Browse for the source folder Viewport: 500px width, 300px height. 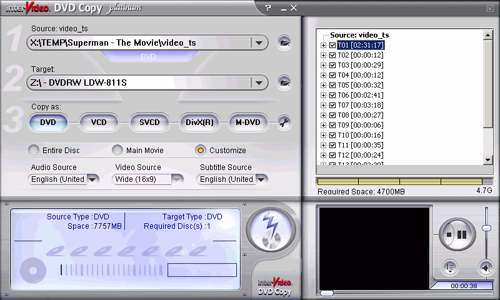[x=284, y=42]
